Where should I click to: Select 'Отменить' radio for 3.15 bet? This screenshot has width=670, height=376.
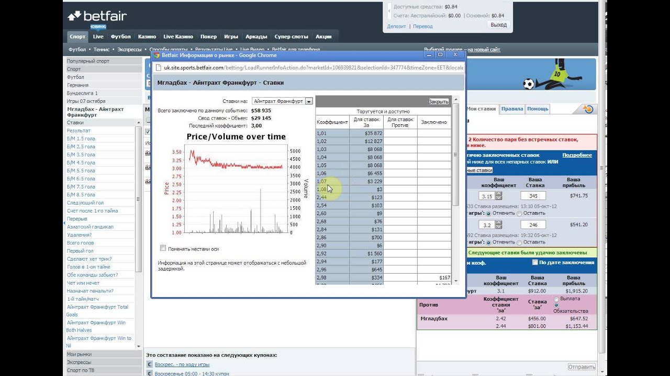click(488, 213)
